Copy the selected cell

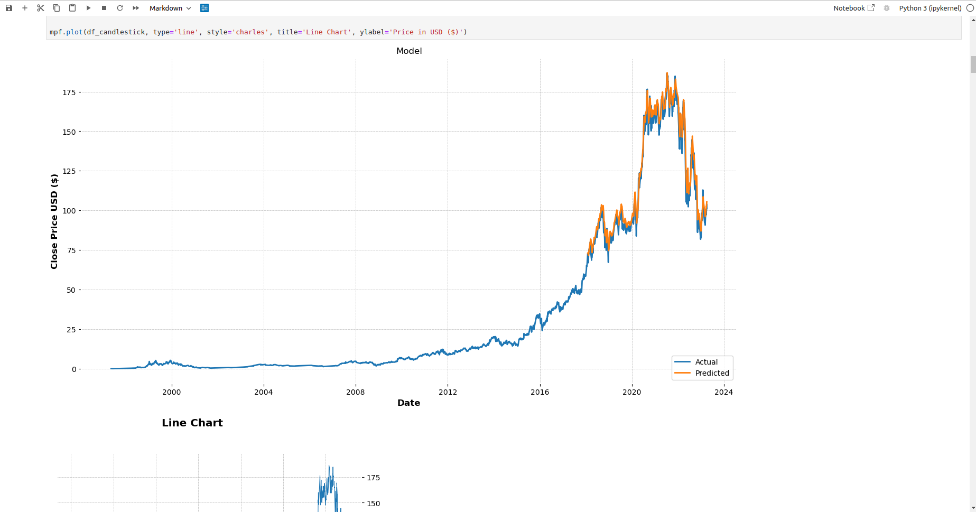[x=57, y=8]
